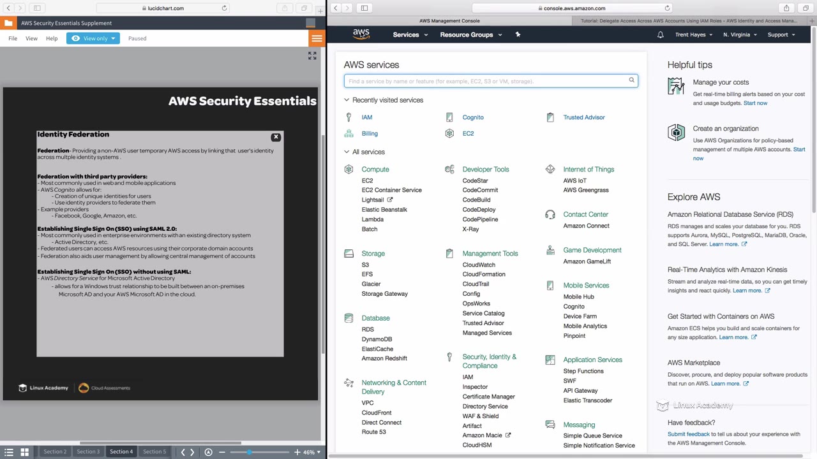The width and height of the screenshot is (817, 459).
Task: Switch to the Section 3 page tab
Action: 88,452
